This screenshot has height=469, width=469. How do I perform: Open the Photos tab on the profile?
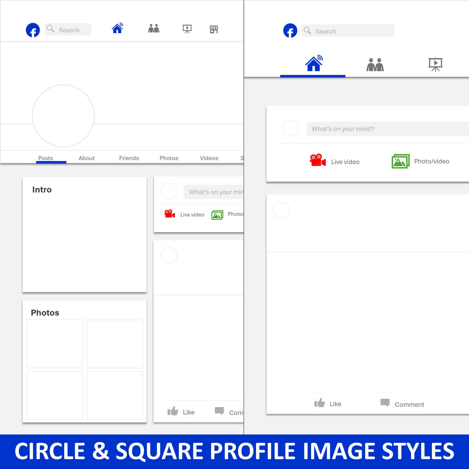click(169, 158)
